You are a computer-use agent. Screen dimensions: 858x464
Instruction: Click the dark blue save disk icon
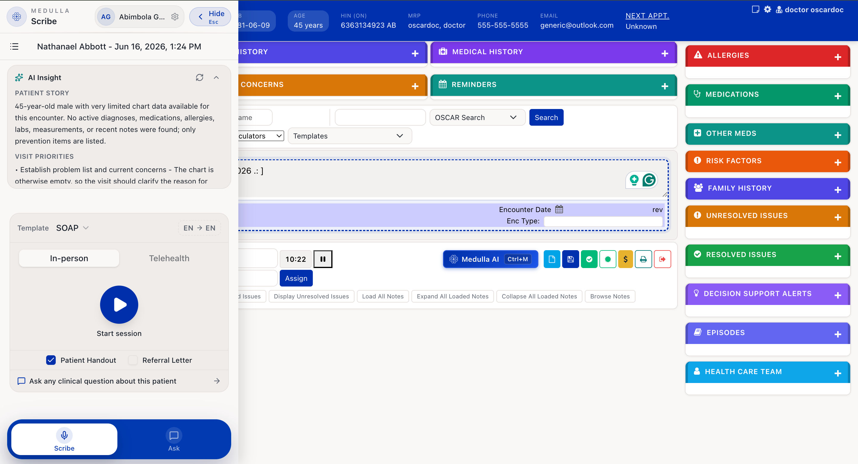coord(571,259)
